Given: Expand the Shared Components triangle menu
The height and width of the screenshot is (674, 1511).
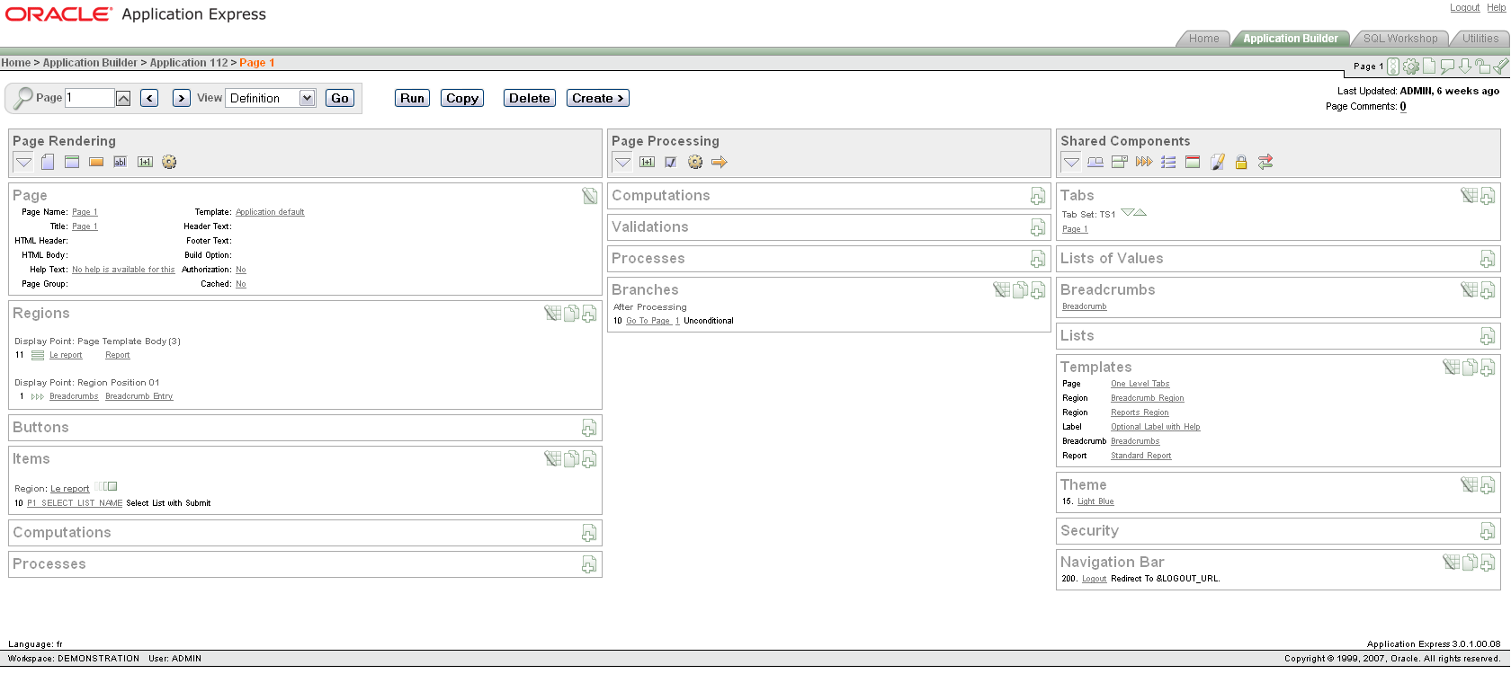Looking at the screenshot, I should click(x=1071, y=163).
